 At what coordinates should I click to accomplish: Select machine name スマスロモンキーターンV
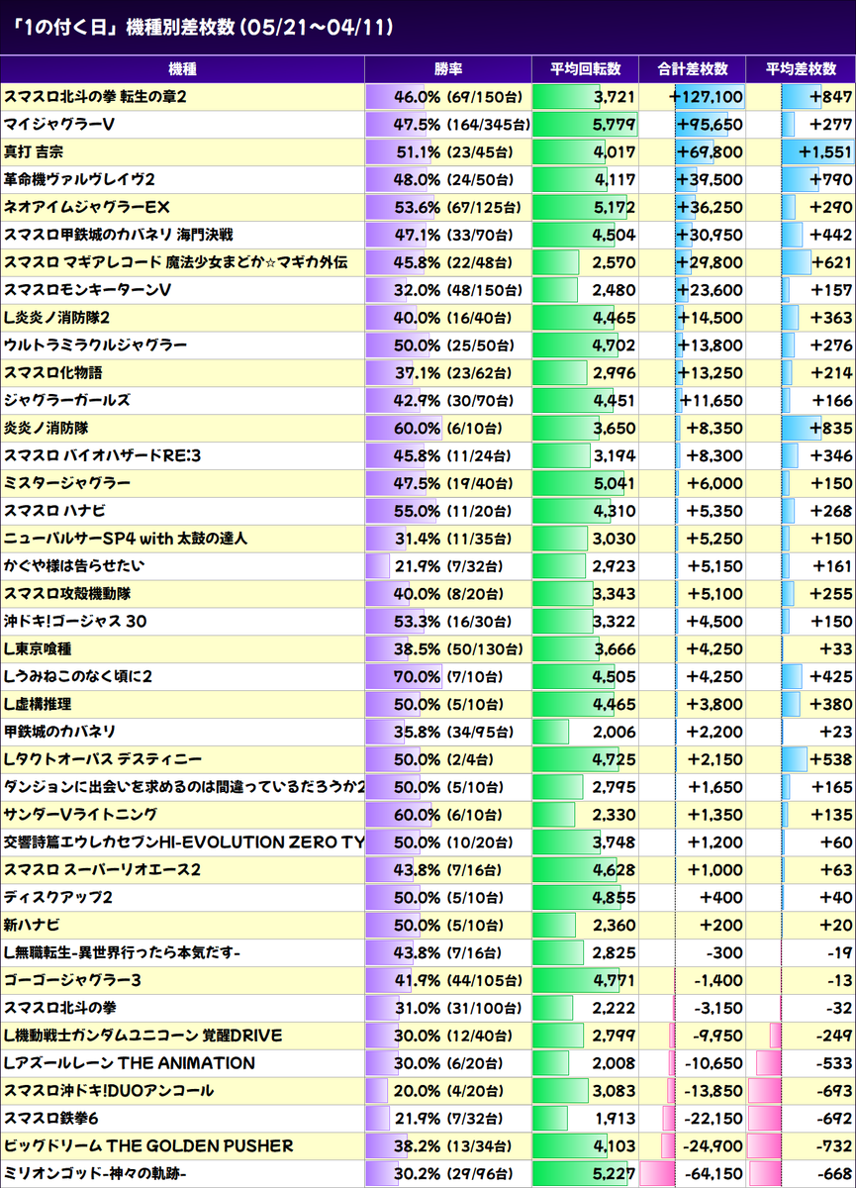(88, 291)
